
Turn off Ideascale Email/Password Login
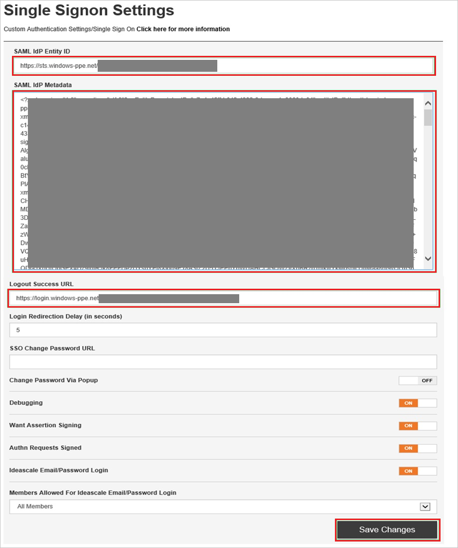(x=417, y=471)
